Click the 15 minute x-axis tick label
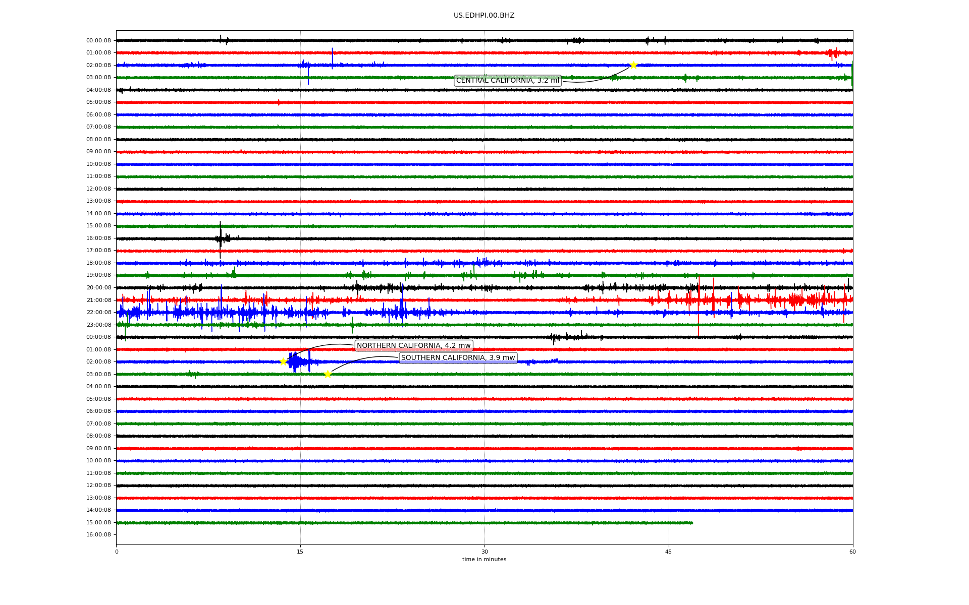 pyautogui.click(x=300, y=552)
